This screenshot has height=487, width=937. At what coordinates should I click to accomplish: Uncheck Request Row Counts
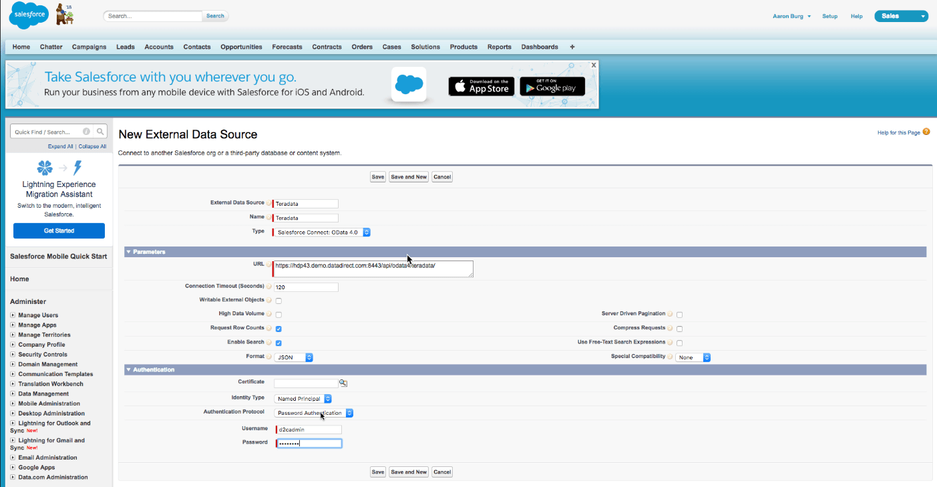click(x=278, y=328)
